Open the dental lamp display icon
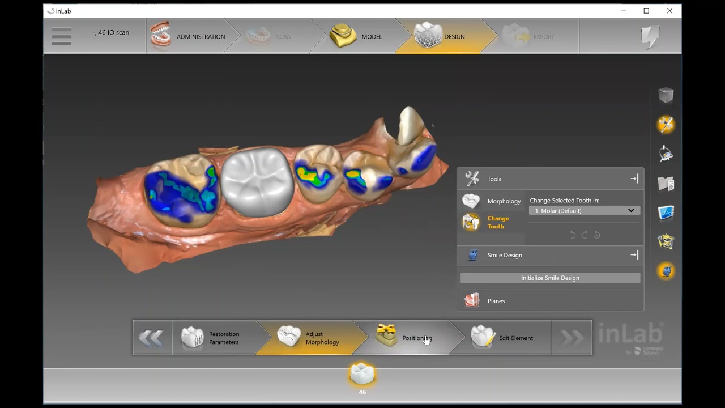The height and width of the screenshot is (408, 725). [x=666, y=154]
